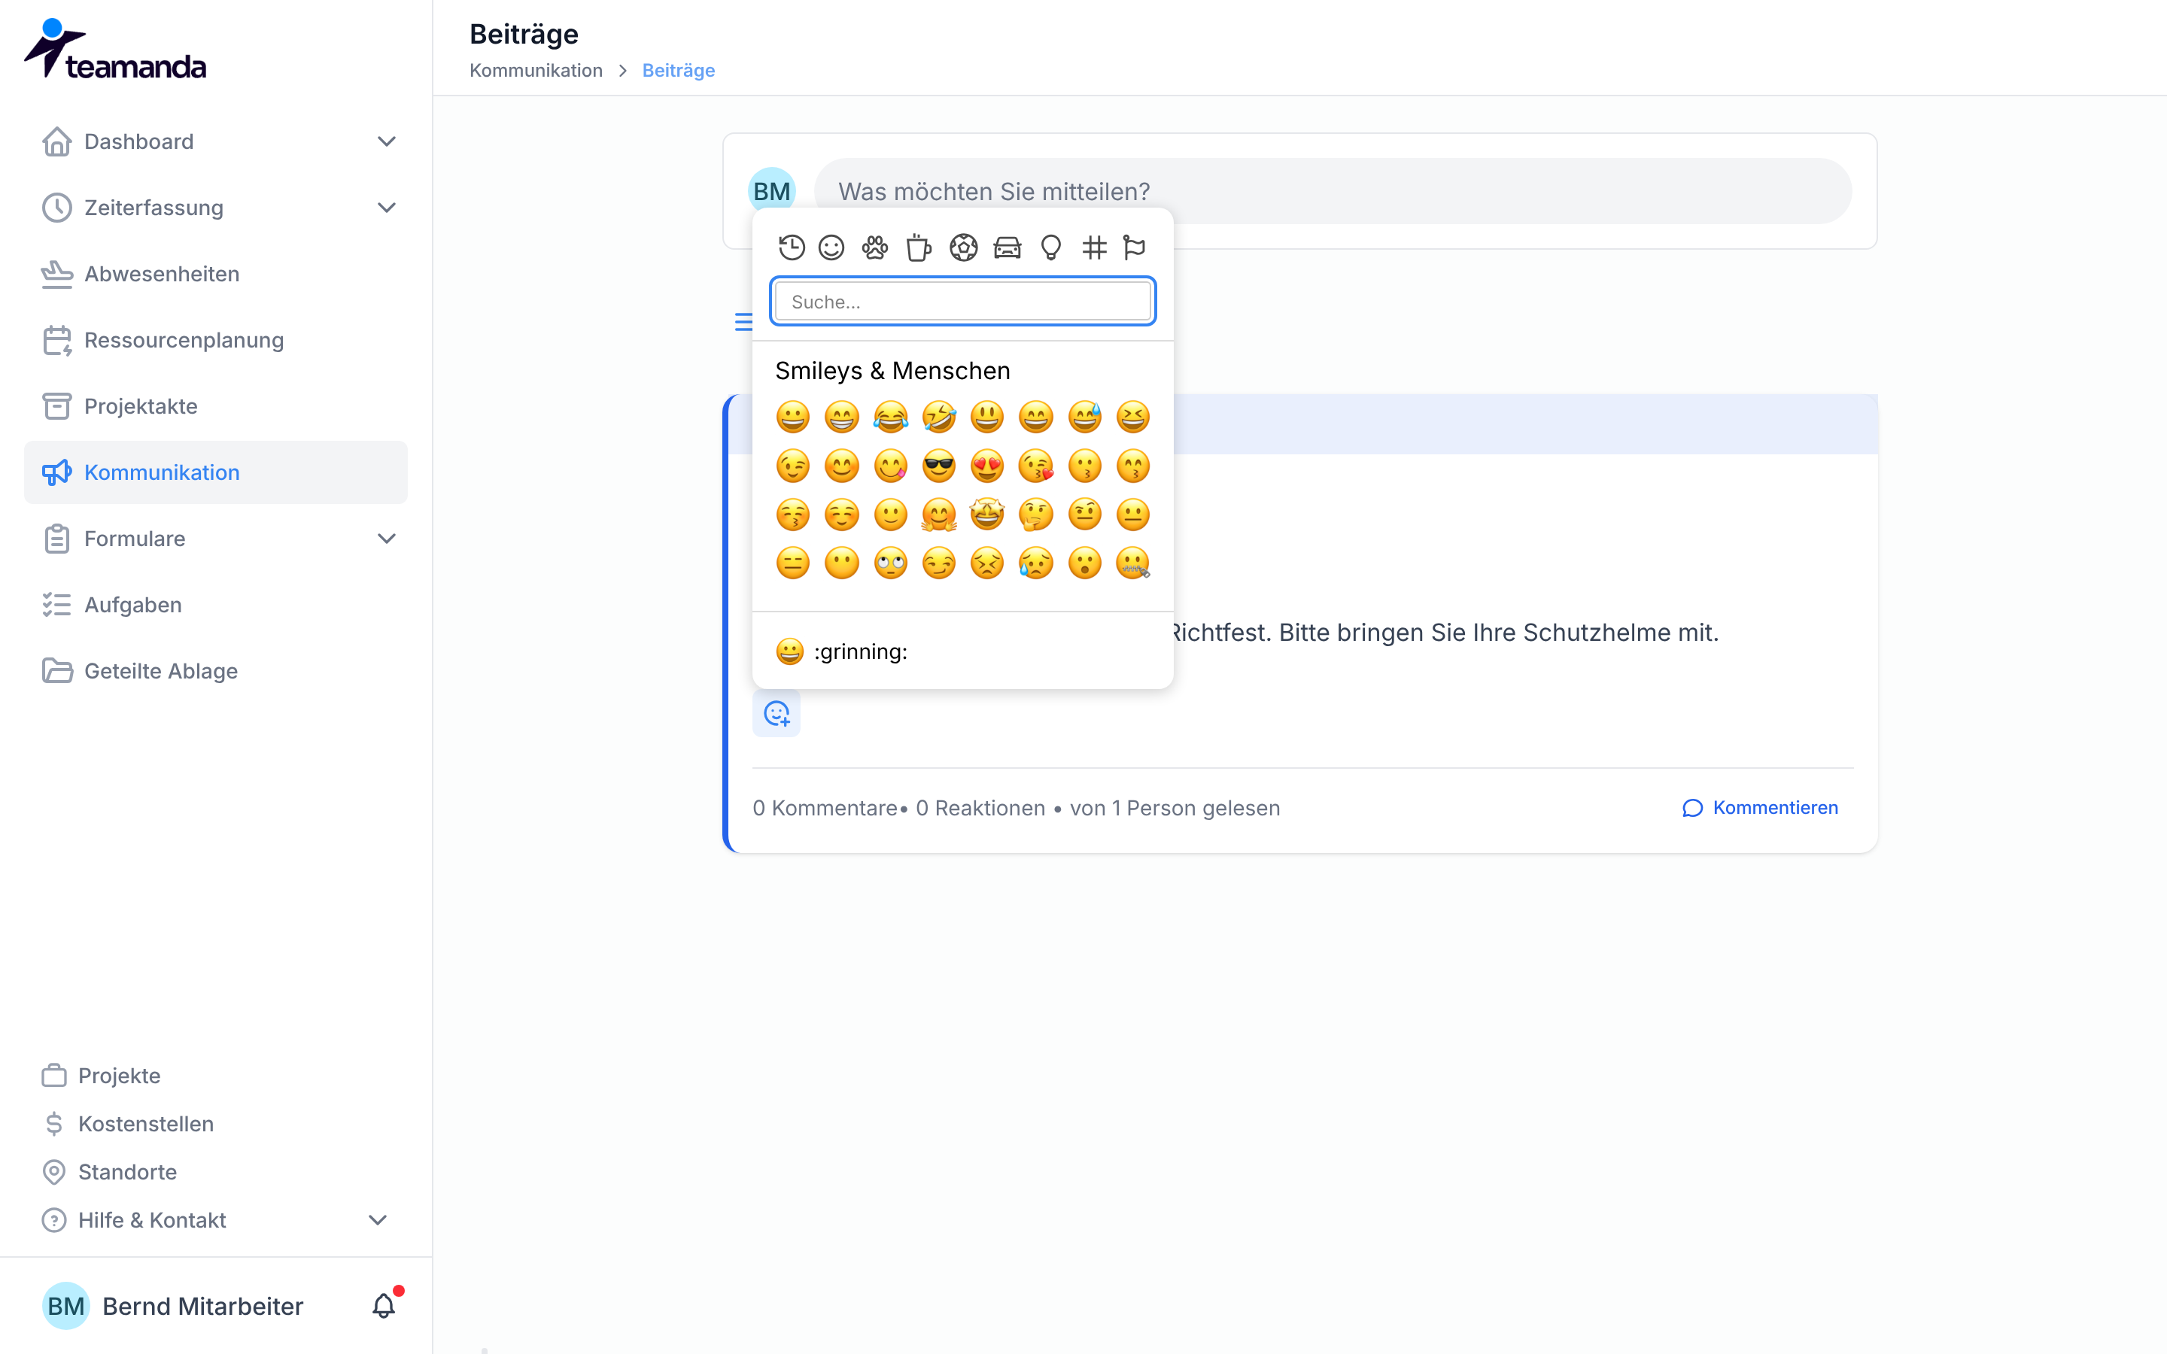Pick the winking face emoji
The height and width of the screenshot is (1354, 2167).
pos(792,466)
